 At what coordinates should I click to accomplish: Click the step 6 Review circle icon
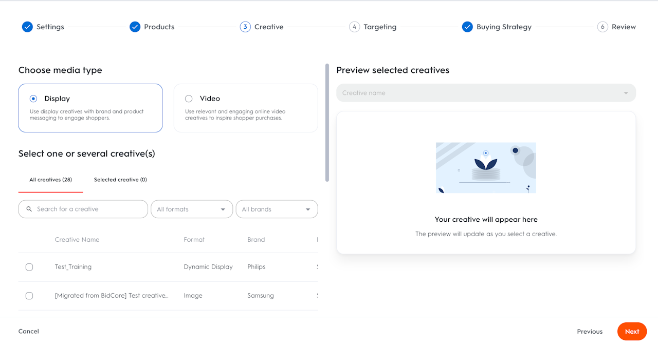pyautogui.click(x=602, y=27)
